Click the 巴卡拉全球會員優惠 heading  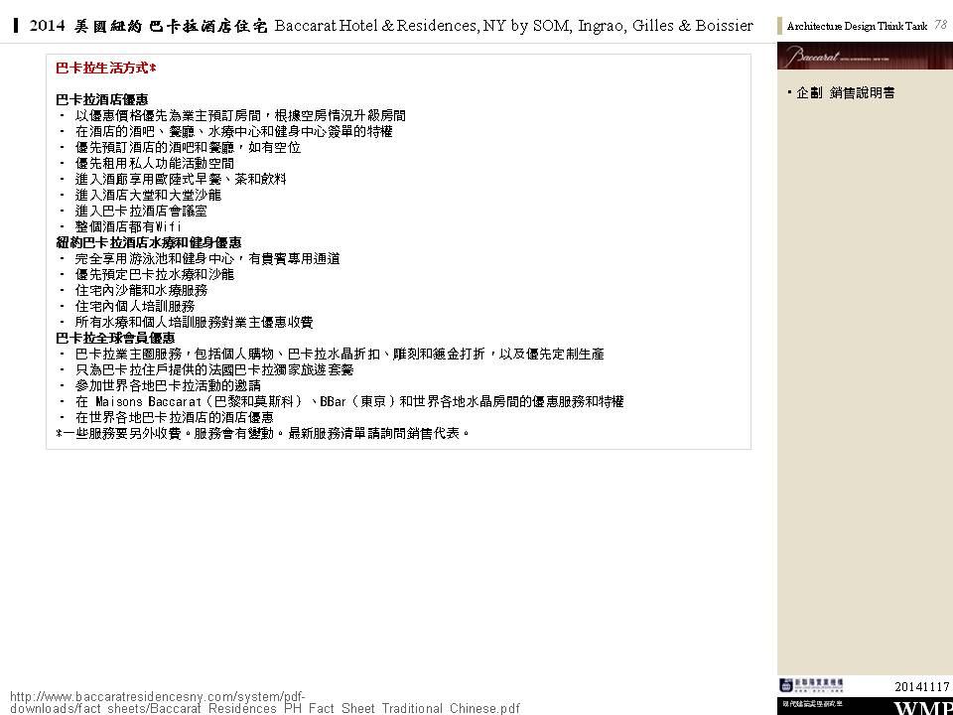tap(116, 338)
